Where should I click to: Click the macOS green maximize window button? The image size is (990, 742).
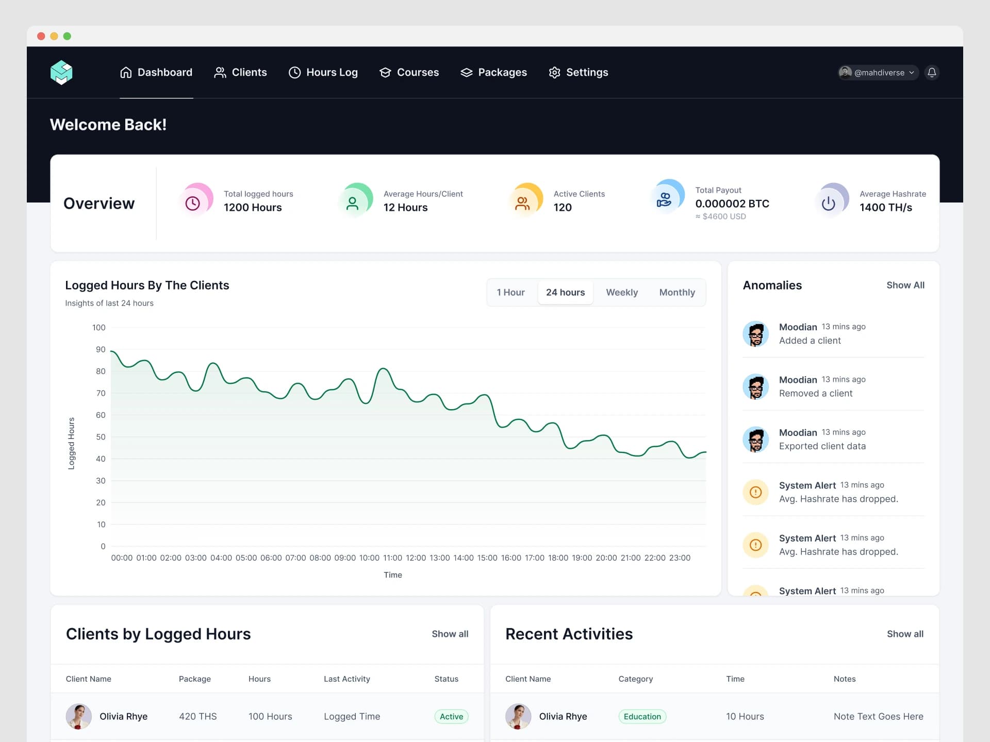pyautogui.click(x=67, y=36)
